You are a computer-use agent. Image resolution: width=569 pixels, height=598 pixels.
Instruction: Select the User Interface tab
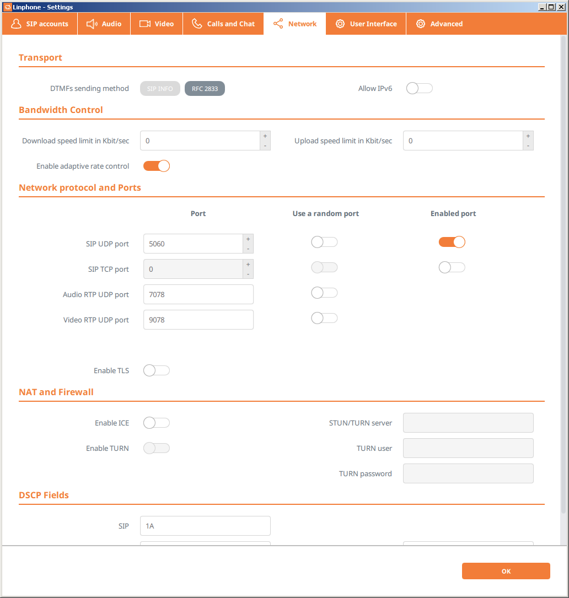pos(366,24)
